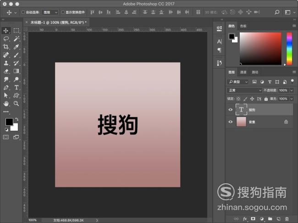The height and width of the screenshot is (223, 298).
Task: Select the Move tool in toolbox
Action: click(6, 31)
